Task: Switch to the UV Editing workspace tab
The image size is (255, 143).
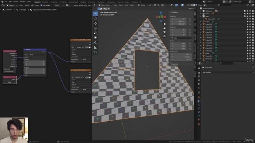Action: 63,2
